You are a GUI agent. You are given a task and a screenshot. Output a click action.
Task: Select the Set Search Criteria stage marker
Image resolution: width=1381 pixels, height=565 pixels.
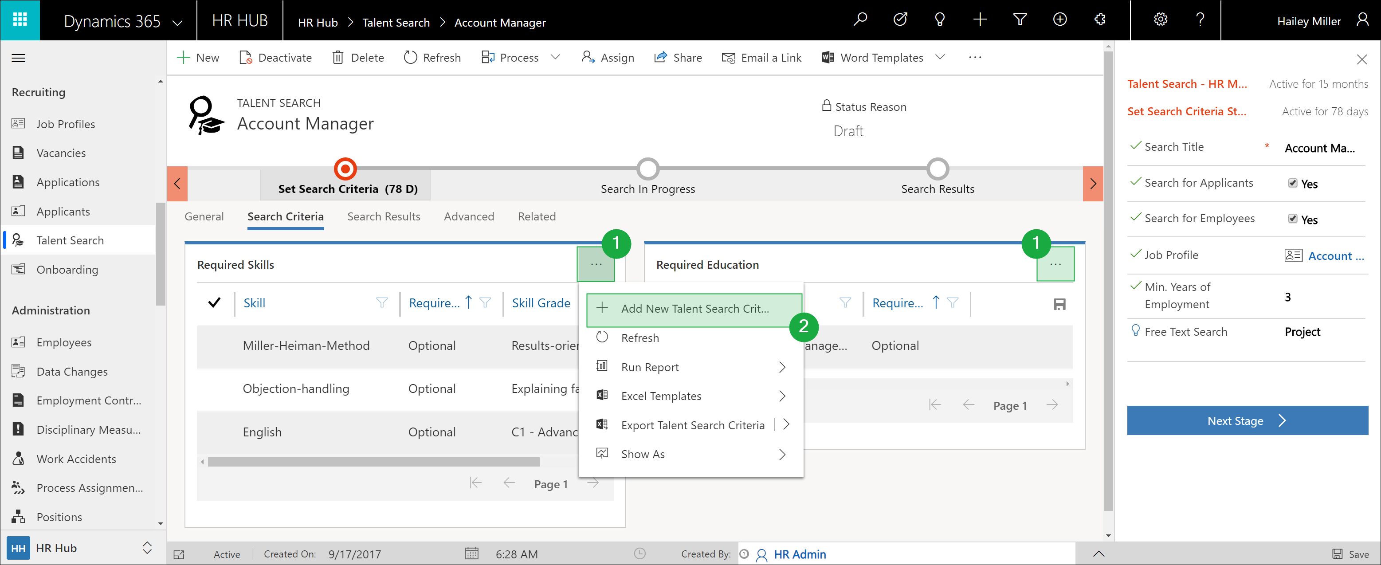point(345,169)
